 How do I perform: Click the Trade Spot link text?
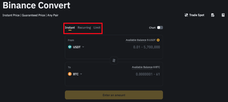[197, 15]
